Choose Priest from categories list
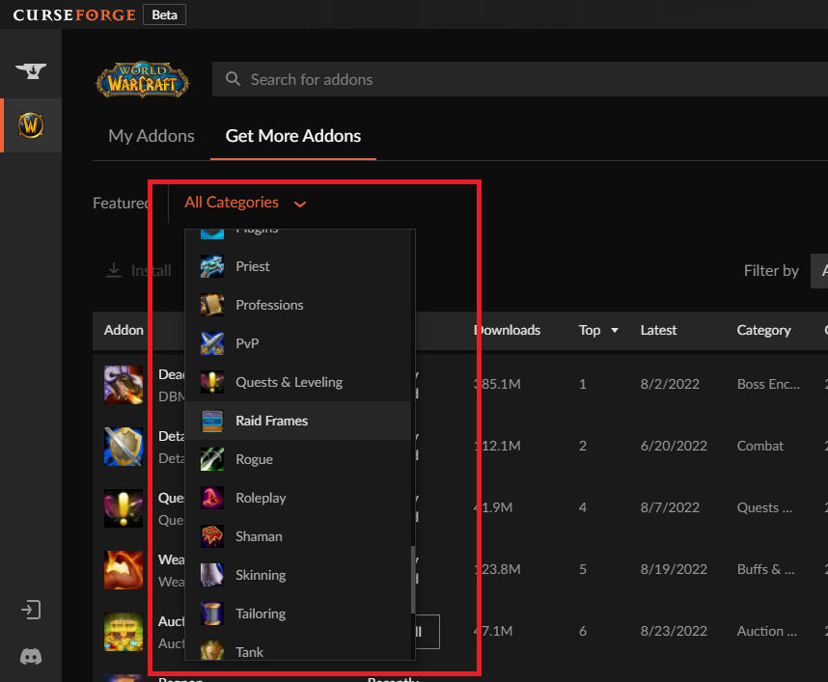Screen dimensions: 828x682 coord(298,266)
